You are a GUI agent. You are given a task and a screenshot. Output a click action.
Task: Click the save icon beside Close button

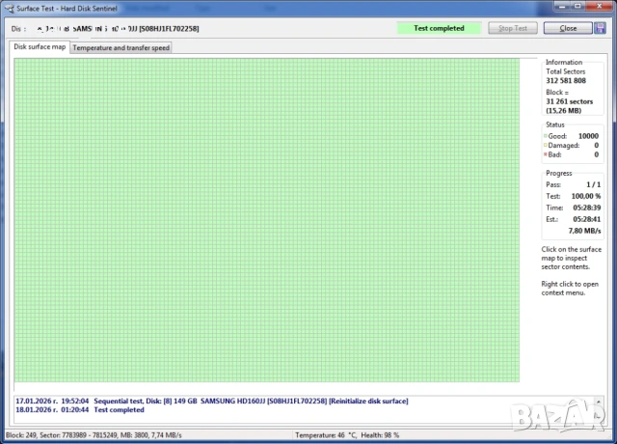pos(601,28)
